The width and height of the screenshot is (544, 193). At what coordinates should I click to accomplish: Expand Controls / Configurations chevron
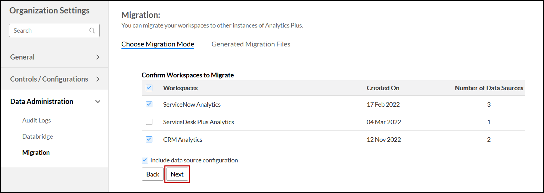click(98, 79)
